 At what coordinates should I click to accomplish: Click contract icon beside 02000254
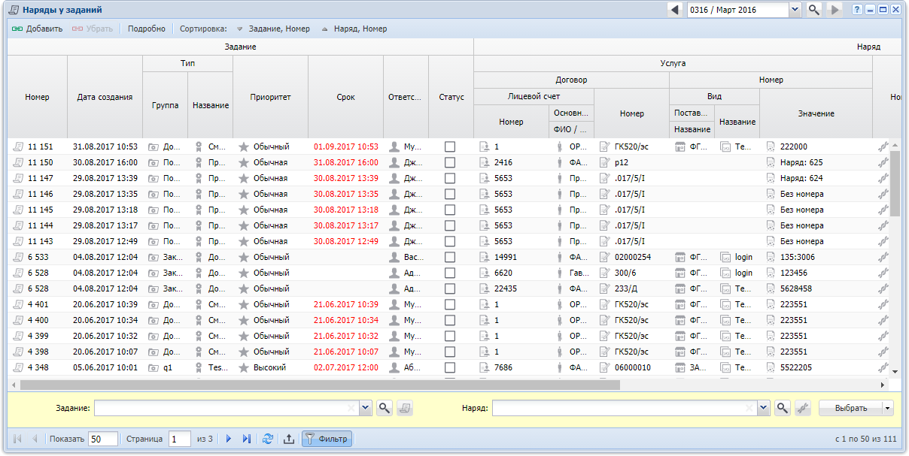(x=605, y=257)
